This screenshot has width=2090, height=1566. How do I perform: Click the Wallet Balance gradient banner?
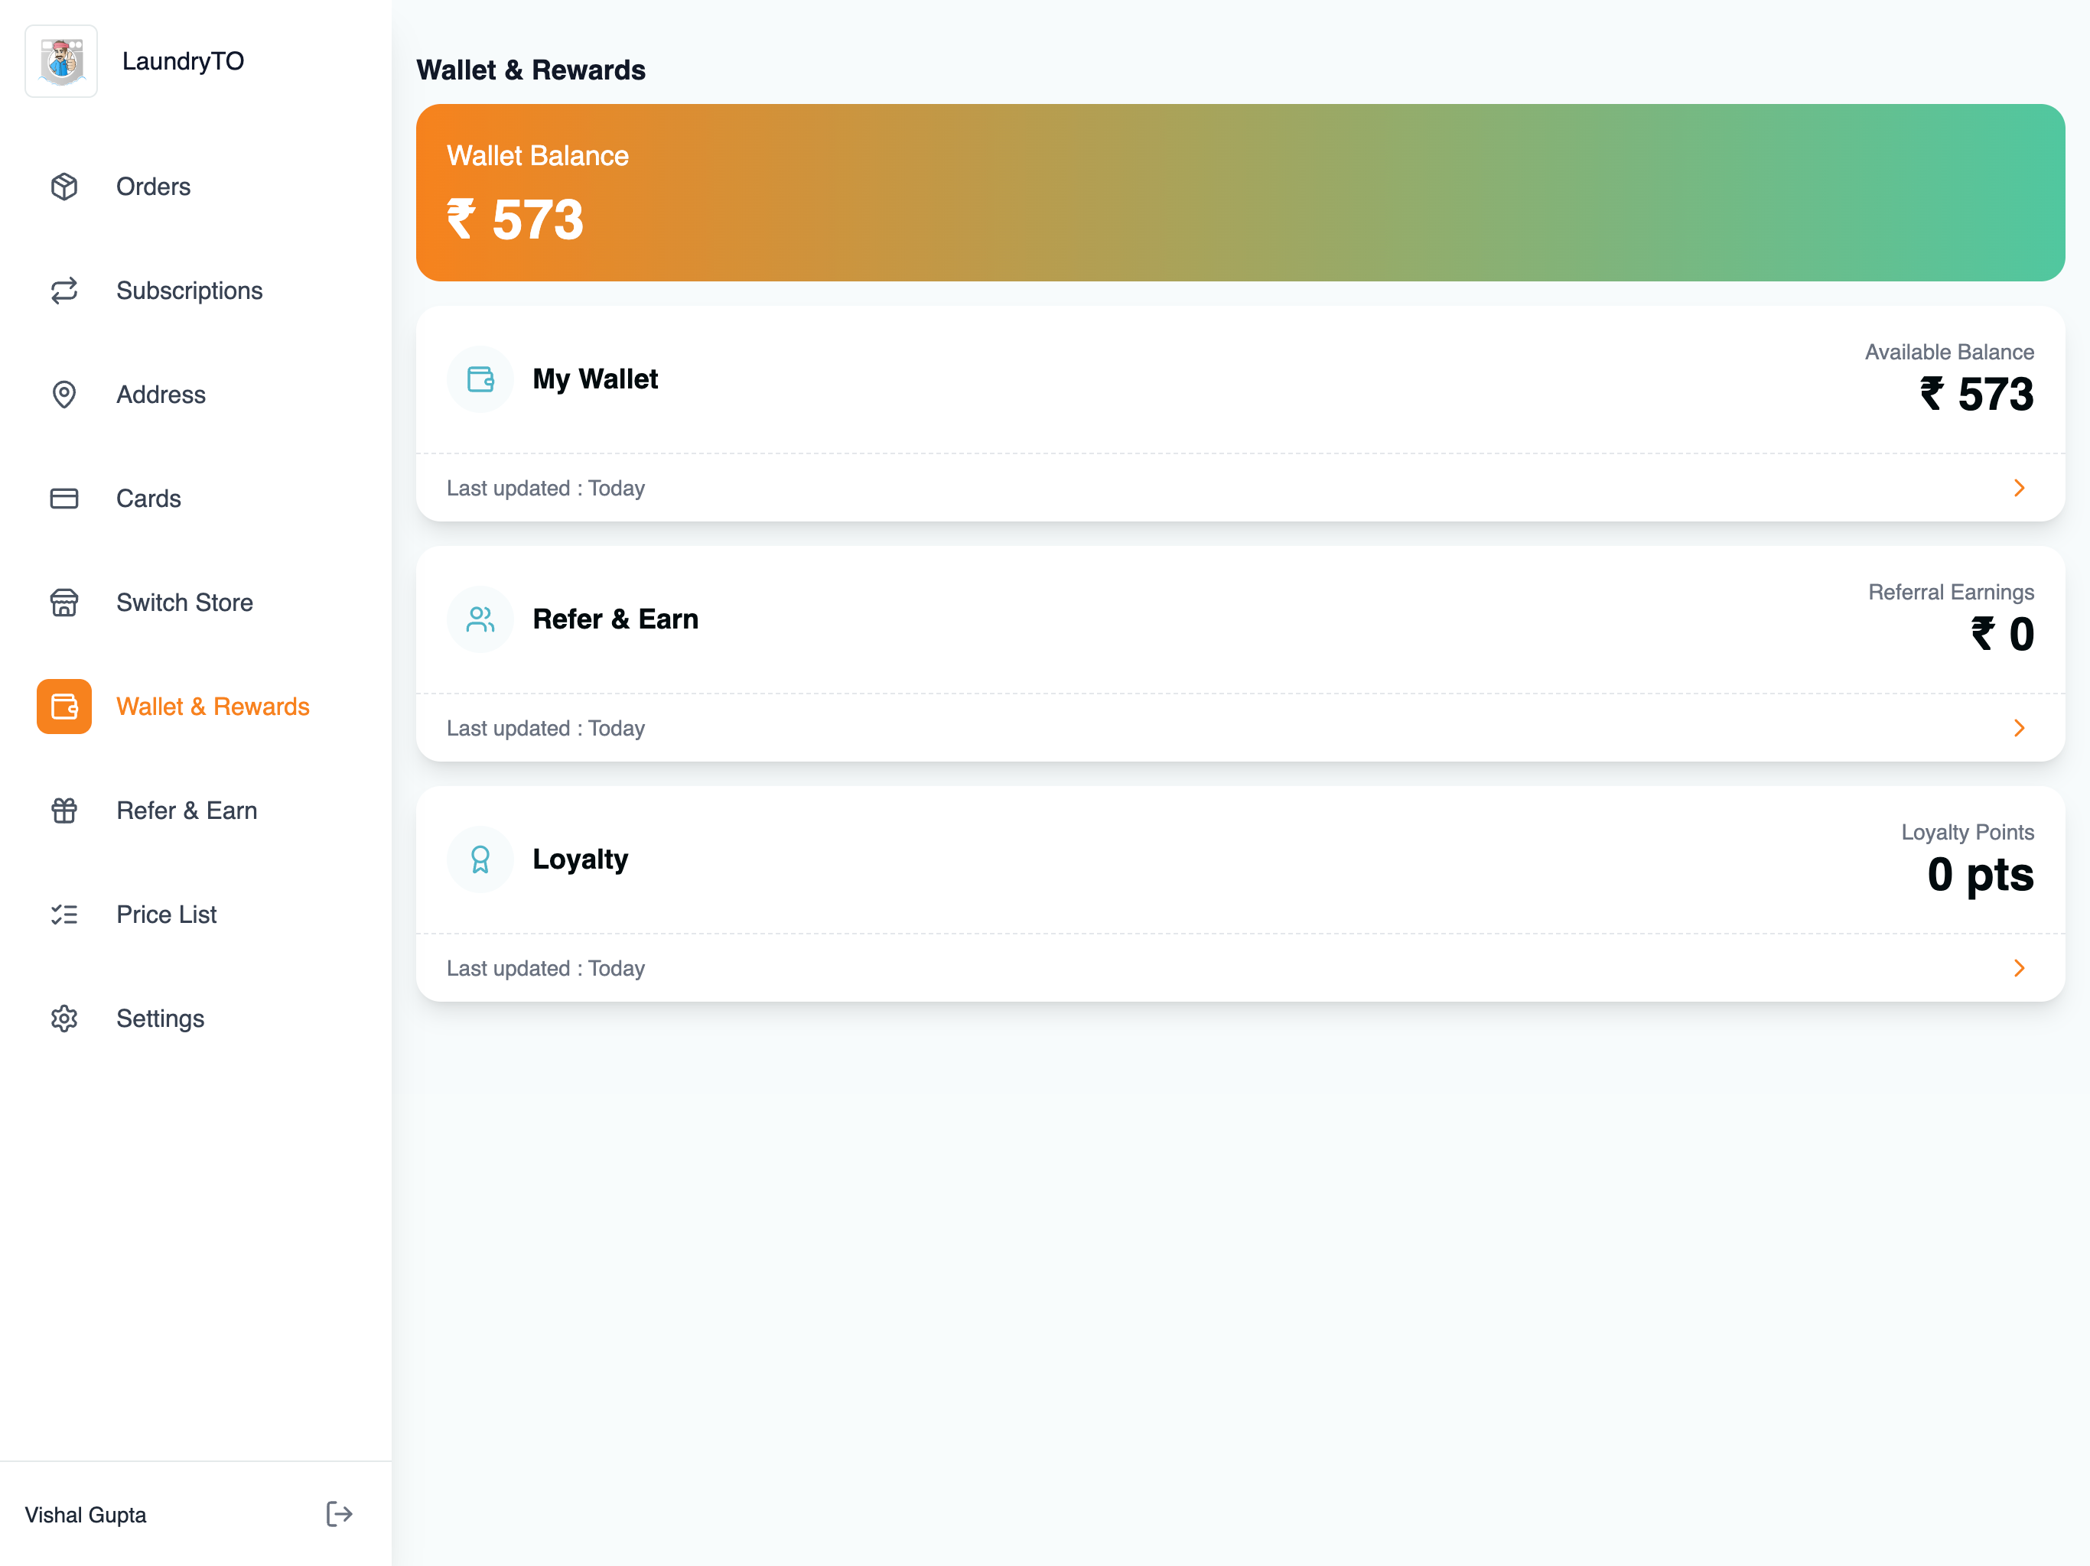(x=1239, y=193)
